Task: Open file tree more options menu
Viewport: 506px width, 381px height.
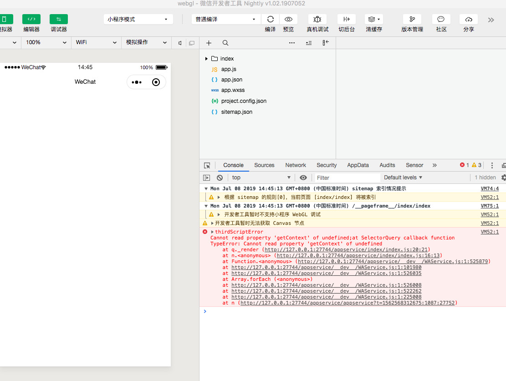Action: [292, 43]
